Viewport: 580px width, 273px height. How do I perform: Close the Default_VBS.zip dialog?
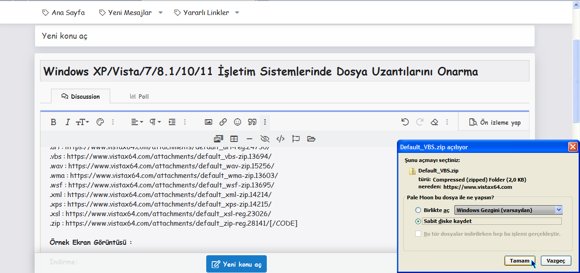click(573, 147)
